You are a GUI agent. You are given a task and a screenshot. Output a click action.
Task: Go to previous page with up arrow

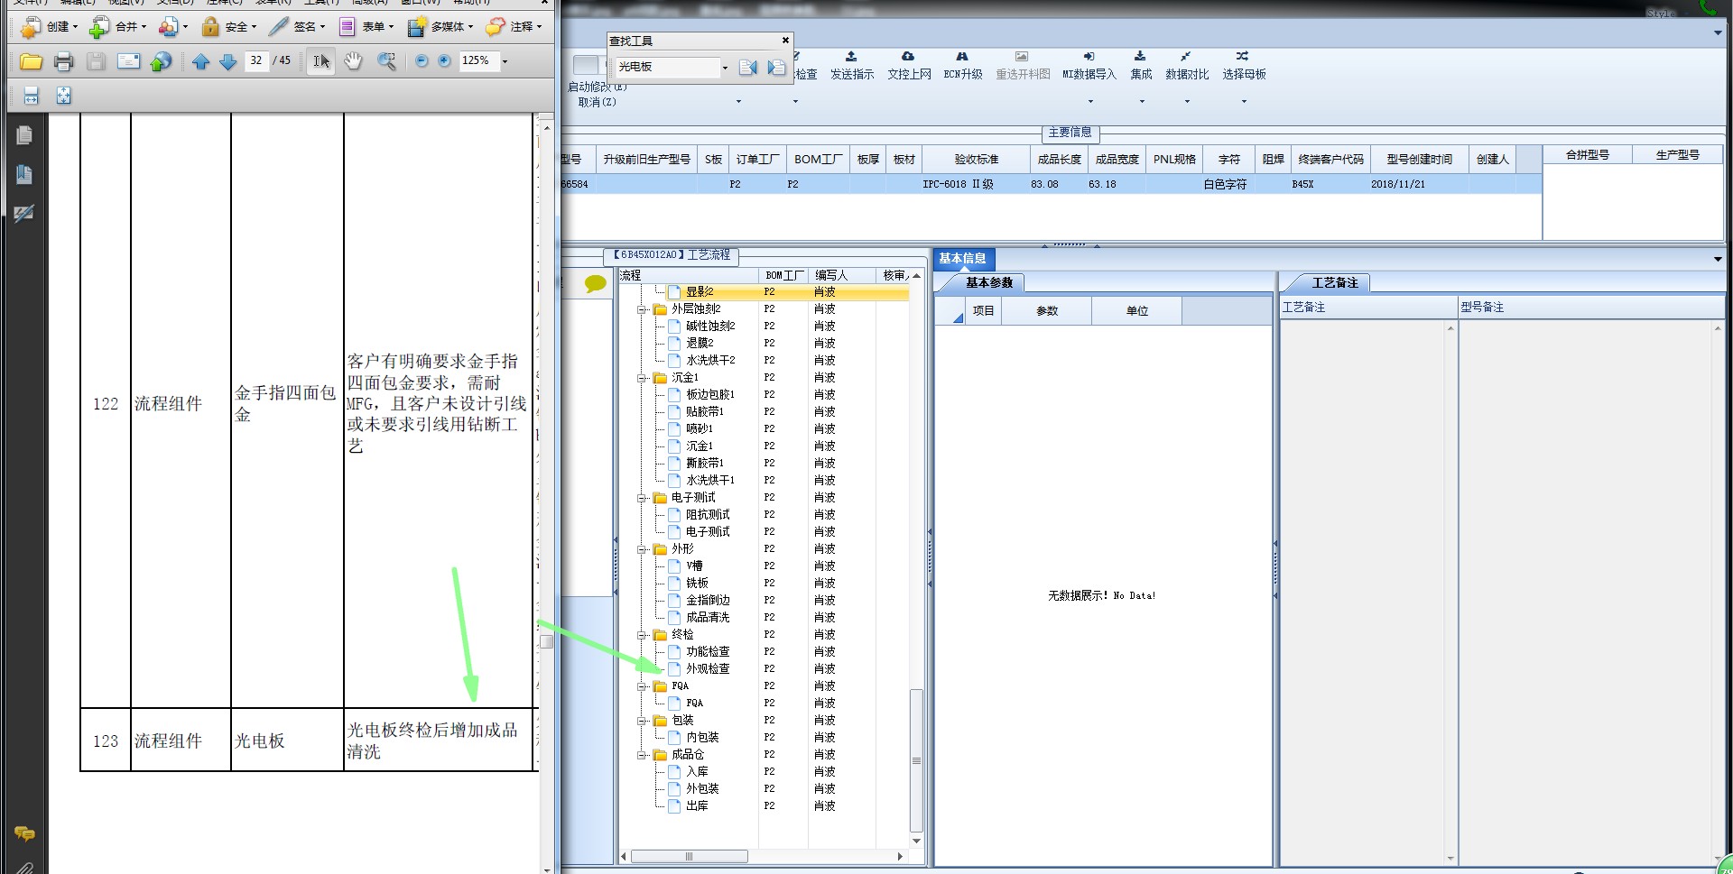coord(200,61)
